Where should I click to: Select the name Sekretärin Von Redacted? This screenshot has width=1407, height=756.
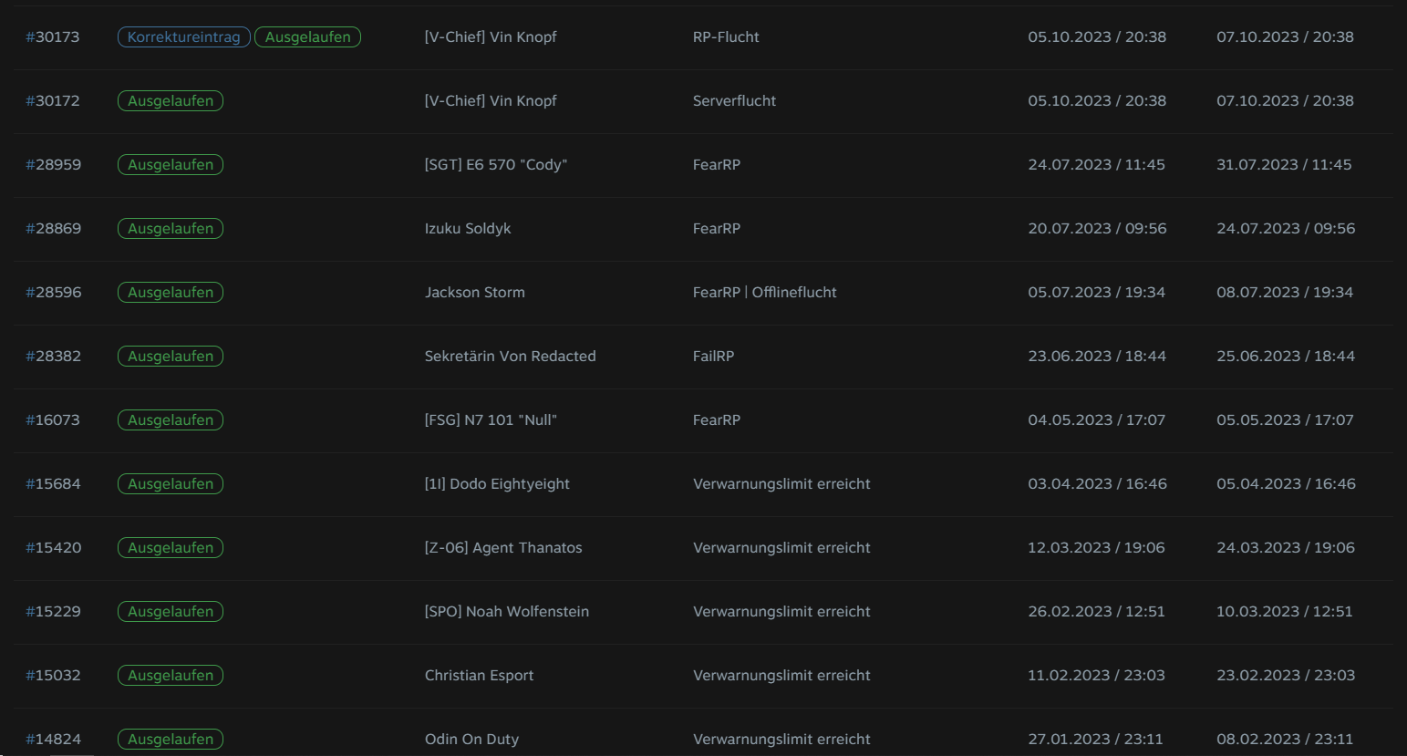pos(511,357)
